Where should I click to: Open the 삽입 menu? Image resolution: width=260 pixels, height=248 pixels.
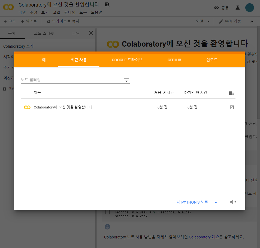(56, 13)
